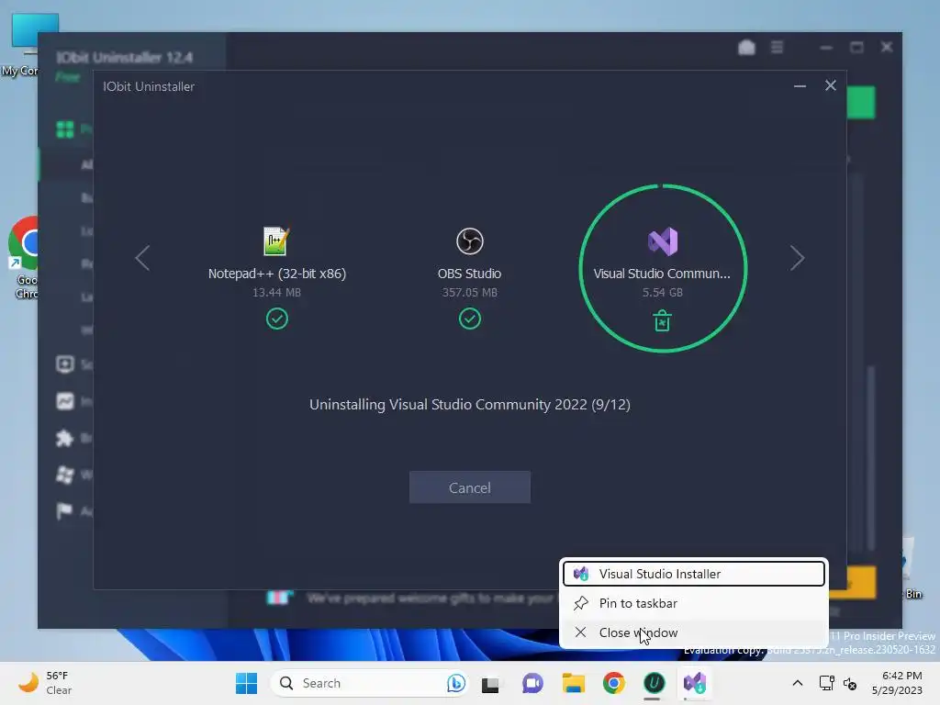Expand hidden system tray icons chevron
Viewport: 940px width, 705px height.
tap(798, 683)
